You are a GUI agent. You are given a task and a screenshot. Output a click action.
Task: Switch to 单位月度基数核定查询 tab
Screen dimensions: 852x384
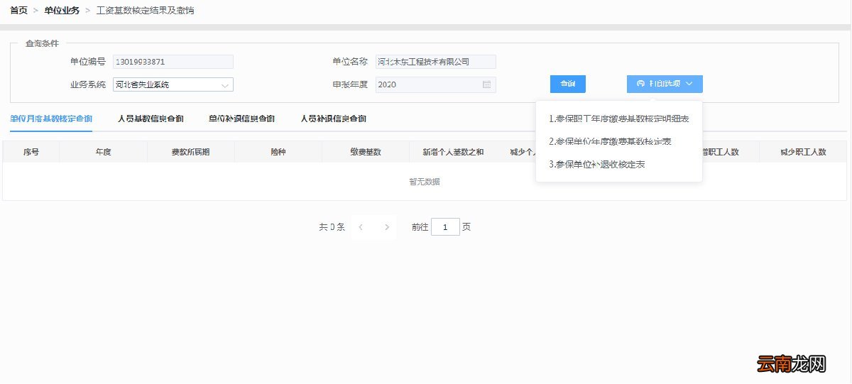51,119
